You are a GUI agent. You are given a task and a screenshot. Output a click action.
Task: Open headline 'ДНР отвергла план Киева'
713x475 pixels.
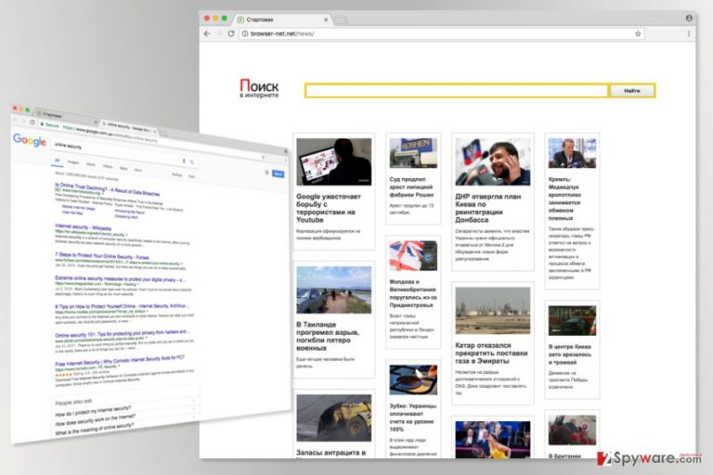488,208
